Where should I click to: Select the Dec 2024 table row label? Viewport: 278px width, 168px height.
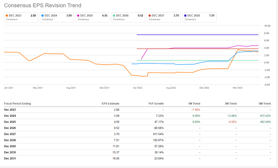click(10, 116)
